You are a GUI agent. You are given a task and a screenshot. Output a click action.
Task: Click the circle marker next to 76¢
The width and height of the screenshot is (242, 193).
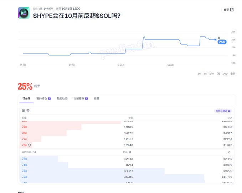30,145
